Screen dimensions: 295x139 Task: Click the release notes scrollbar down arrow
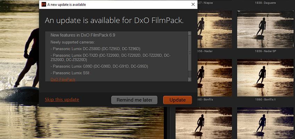tap(189, 79)
